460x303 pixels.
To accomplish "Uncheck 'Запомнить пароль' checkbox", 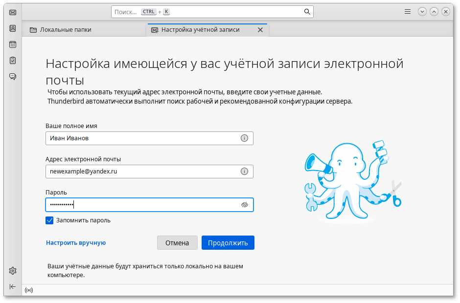I will (49, 220).
